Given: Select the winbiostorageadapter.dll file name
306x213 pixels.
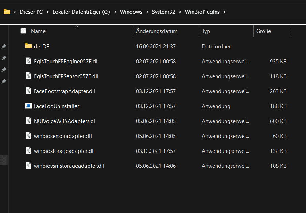Looking at the screenshot, I should pos(64,151).
